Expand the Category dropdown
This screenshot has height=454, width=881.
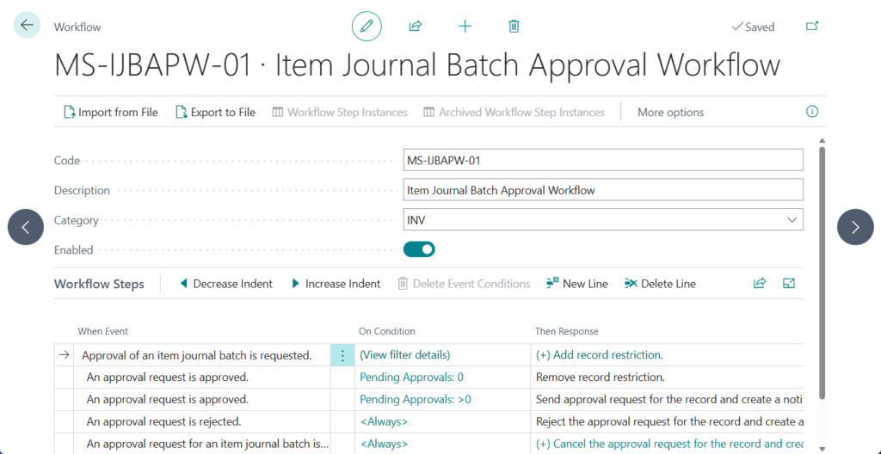tap(792, 220)
